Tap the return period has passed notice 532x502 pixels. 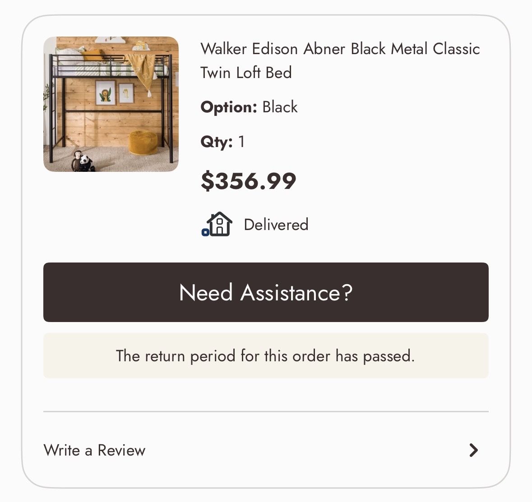coord(266,356)
